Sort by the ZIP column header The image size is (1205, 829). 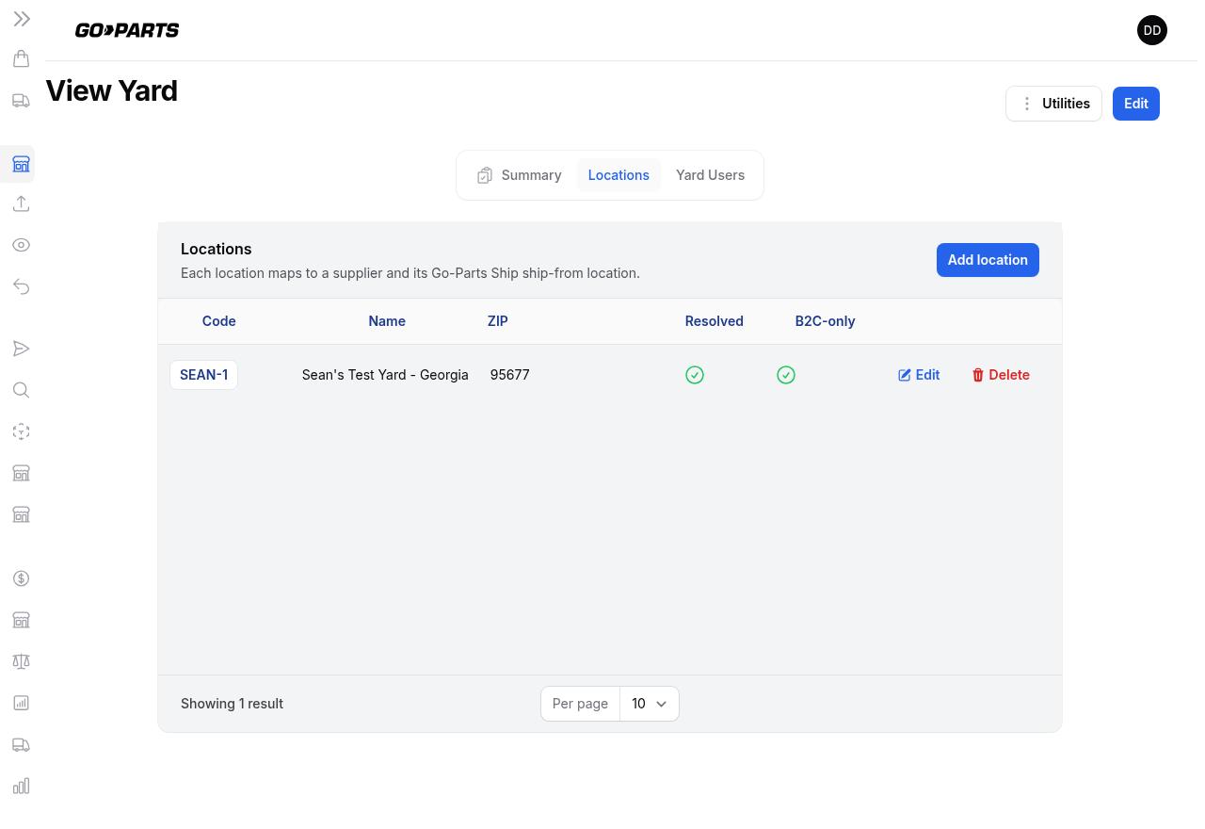click(x=498, y=321)
